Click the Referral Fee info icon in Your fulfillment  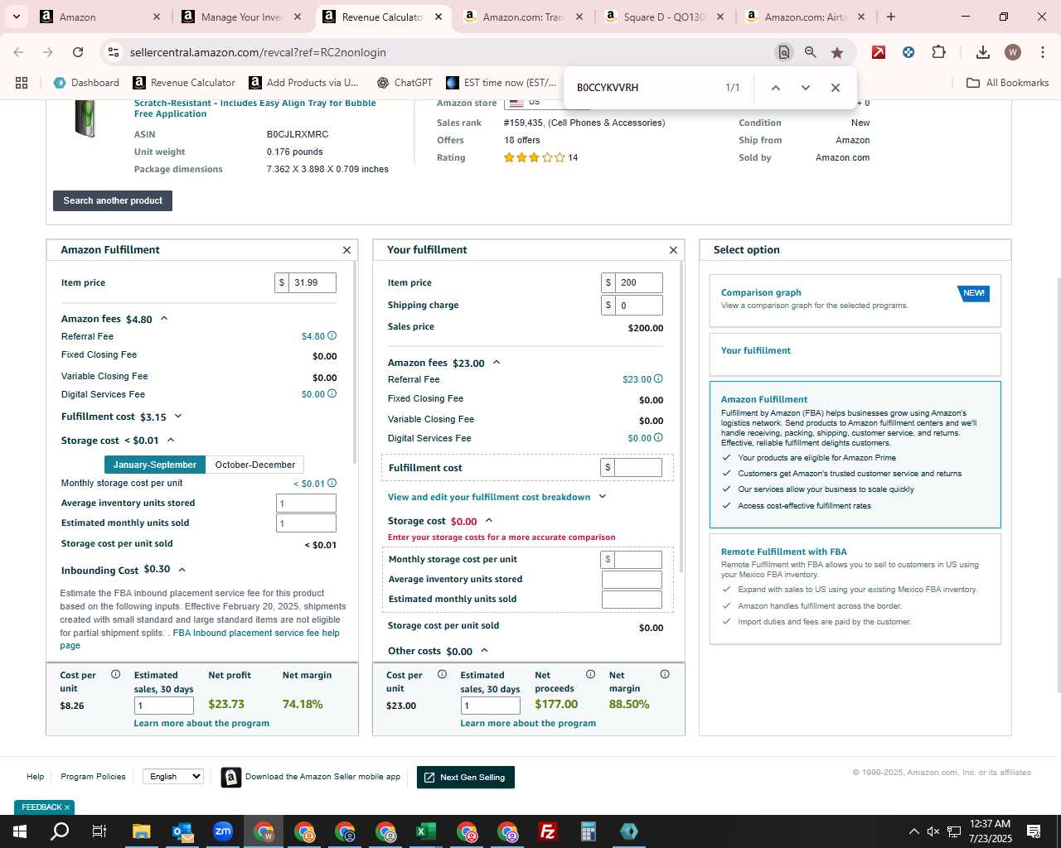658,378
